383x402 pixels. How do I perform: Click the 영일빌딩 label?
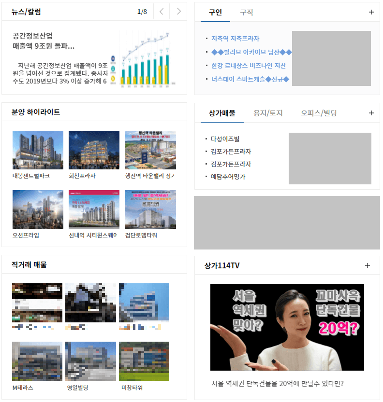(77, 388)
